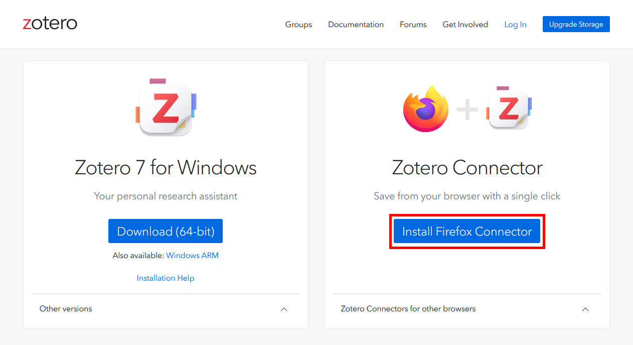The height and width of the screenshot is (345, 633).
Task: Click the small Zotero icon beside Firefox
Action: coord(509,108)
